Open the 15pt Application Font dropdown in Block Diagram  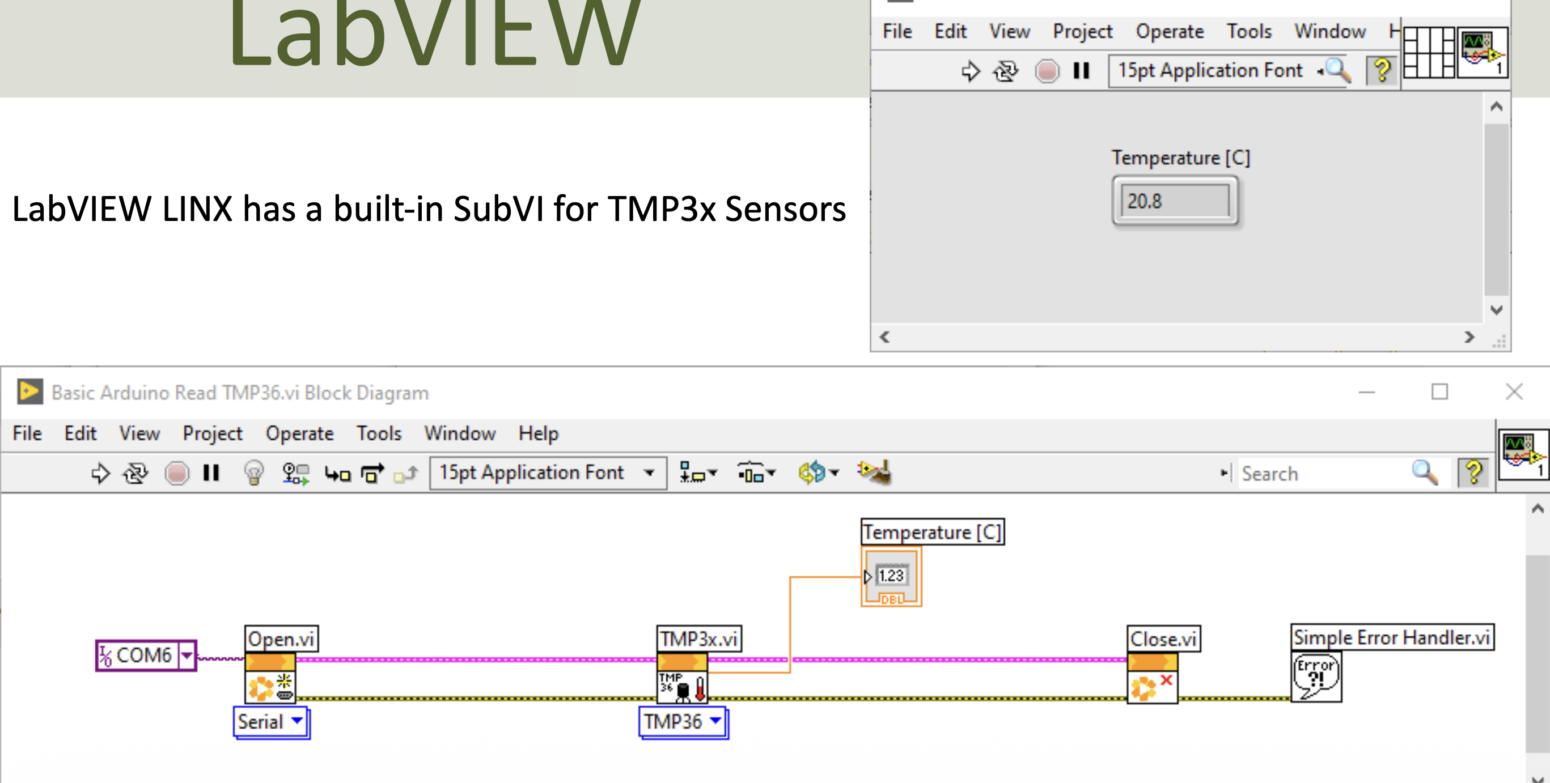click(x=548, y=473)
